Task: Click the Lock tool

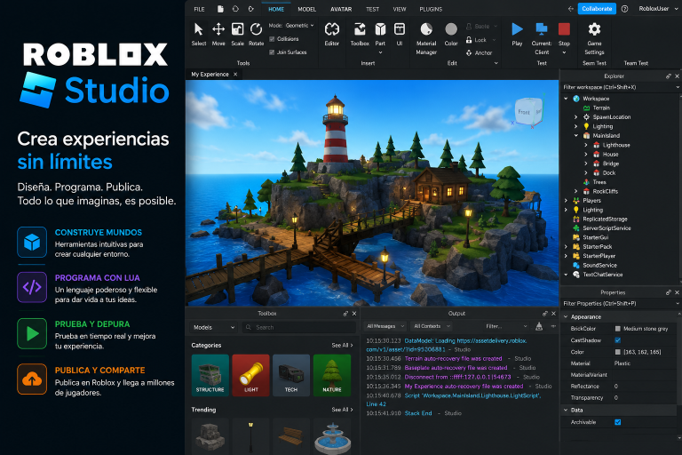Action: (x=477, y=40)
